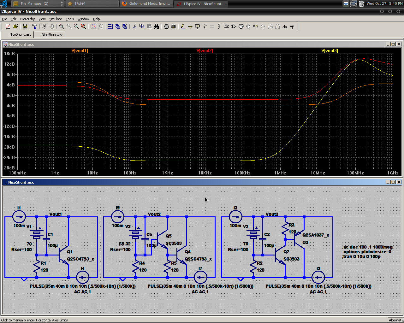Open the File menu
The image size is (404, 323).
[x=4, y=19]
